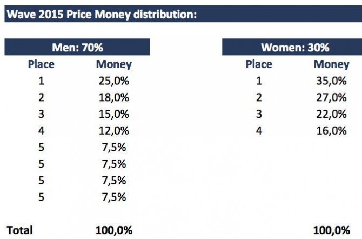Click the 16,0% value
362x239 pixels.
click(331, 130)
